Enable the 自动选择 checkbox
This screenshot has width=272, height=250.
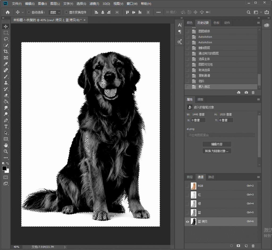click(x=29, y=12)
